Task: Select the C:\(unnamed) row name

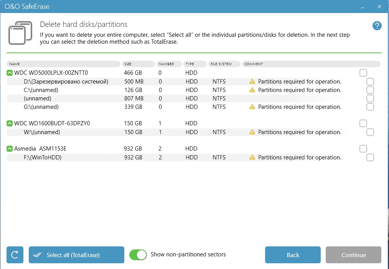Action: pos(41,90)
